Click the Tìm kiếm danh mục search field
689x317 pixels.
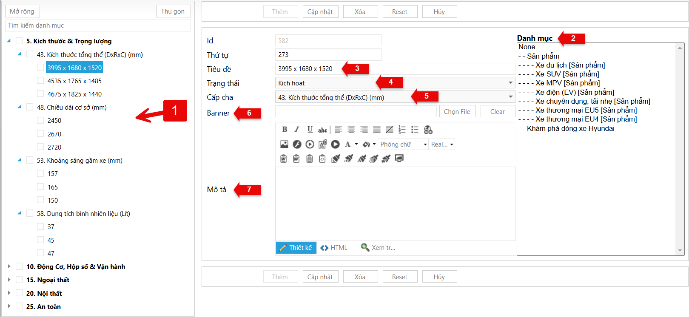coord(98,25)
